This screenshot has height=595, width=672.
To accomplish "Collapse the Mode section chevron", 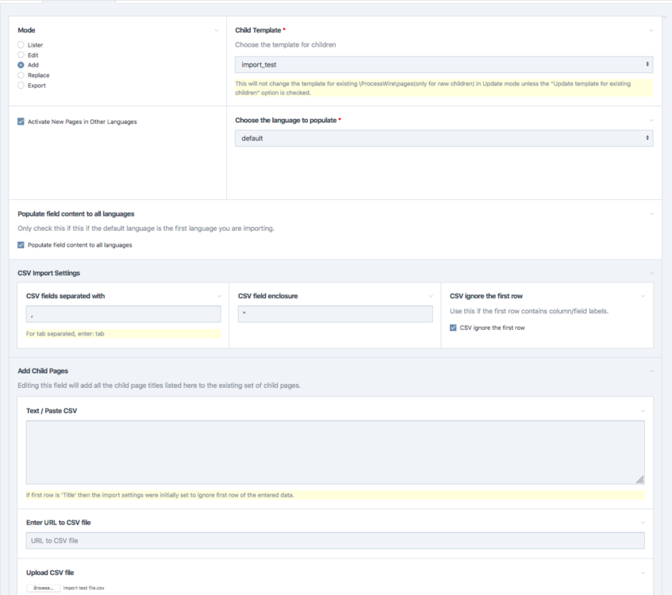I will tap(217, 30).
